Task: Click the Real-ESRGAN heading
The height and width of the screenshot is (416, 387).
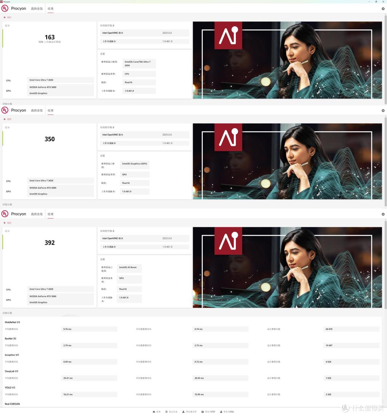Action: (13, 404)
